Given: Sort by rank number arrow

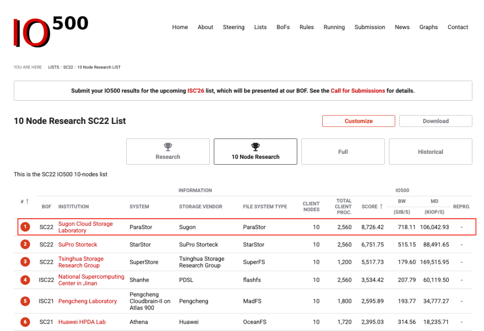Looking at the screenshot, I should coord(27,201).
